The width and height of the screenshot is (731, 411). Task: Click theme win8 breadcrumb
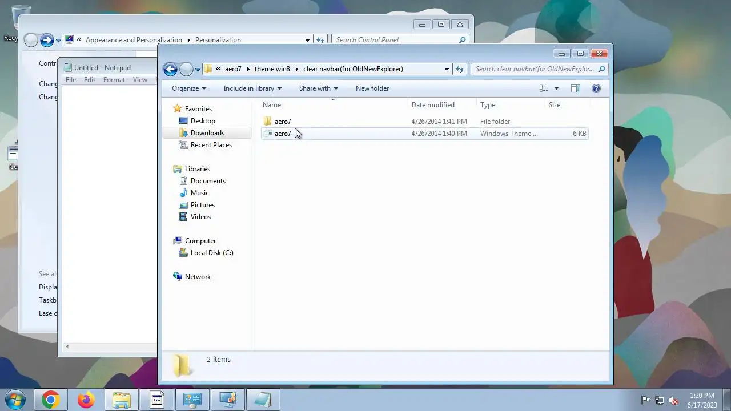(x=272, y=69)
